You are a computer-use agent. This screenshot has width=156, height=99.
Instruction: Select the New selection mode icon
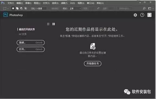(x=13, y=8)
